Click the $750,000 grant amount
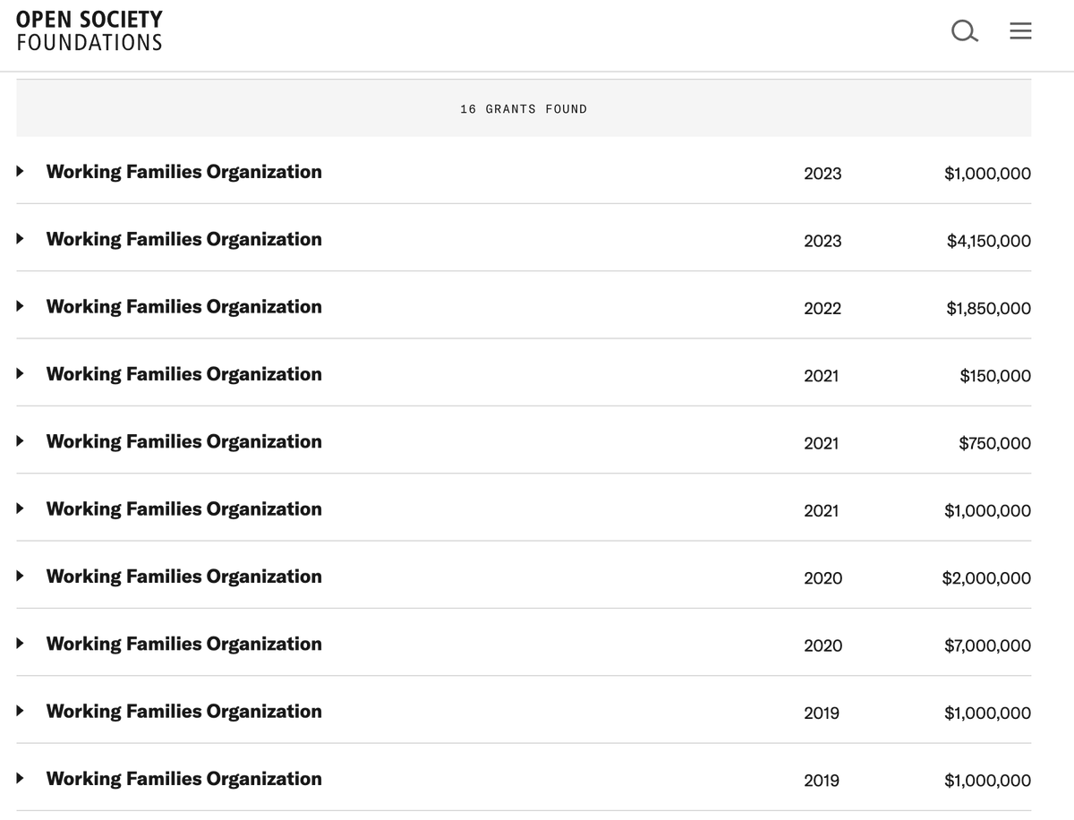The width and height of the screenshot is (1074, 820). click(x=994, y=443)
